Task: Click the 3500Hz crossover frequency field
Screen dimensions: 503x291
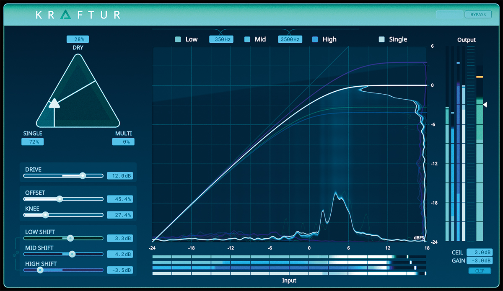Action: pyautogui.click(x=290, y=39)
